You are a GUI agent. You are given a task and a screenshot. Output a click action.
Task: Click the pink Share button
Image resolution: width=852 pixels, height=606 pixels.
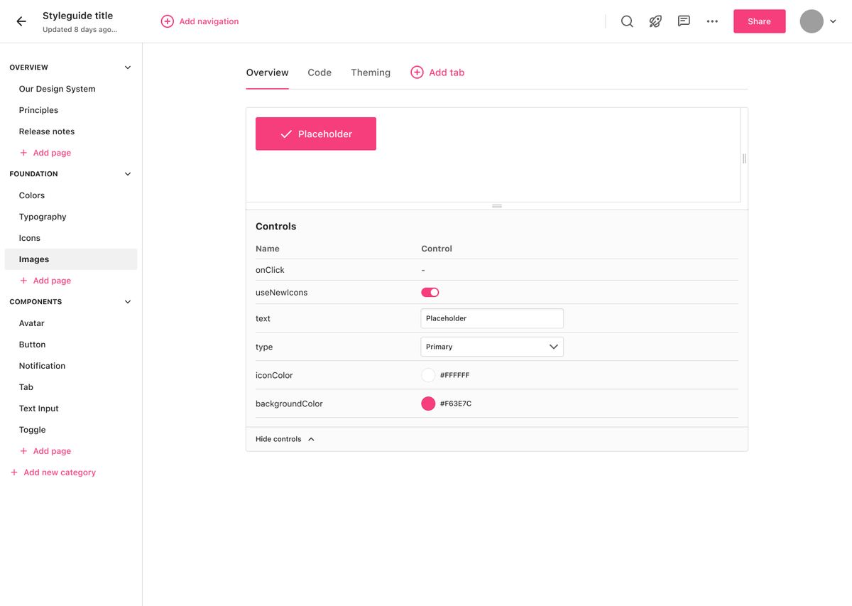click(x=759, y=21)
